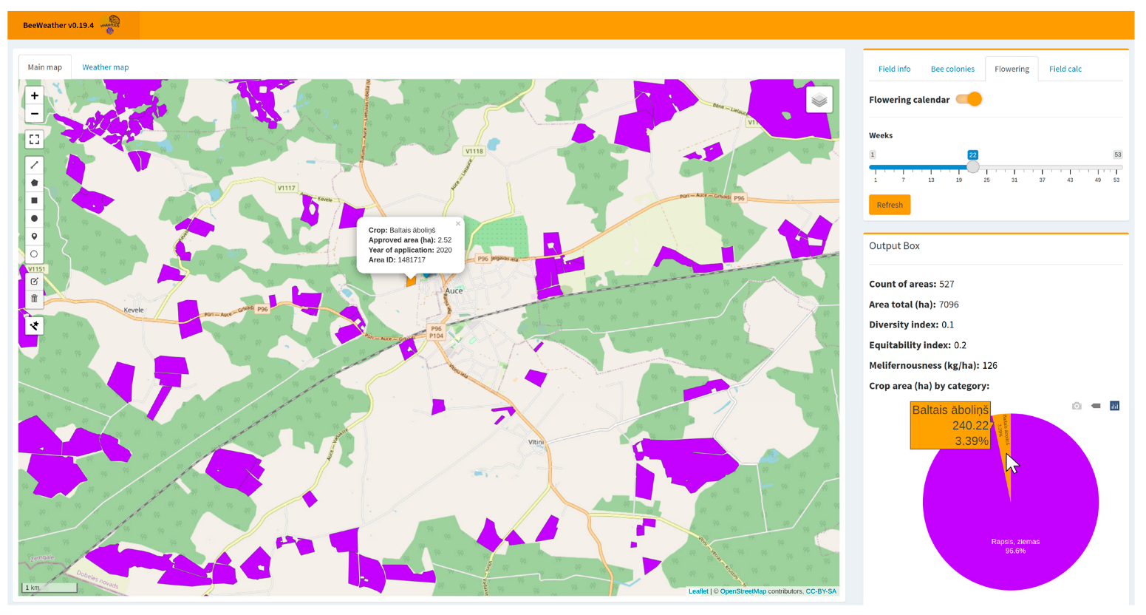Select the draw rectangle tool
This screenshot has width=1146, height=615.
click(34, 200)
